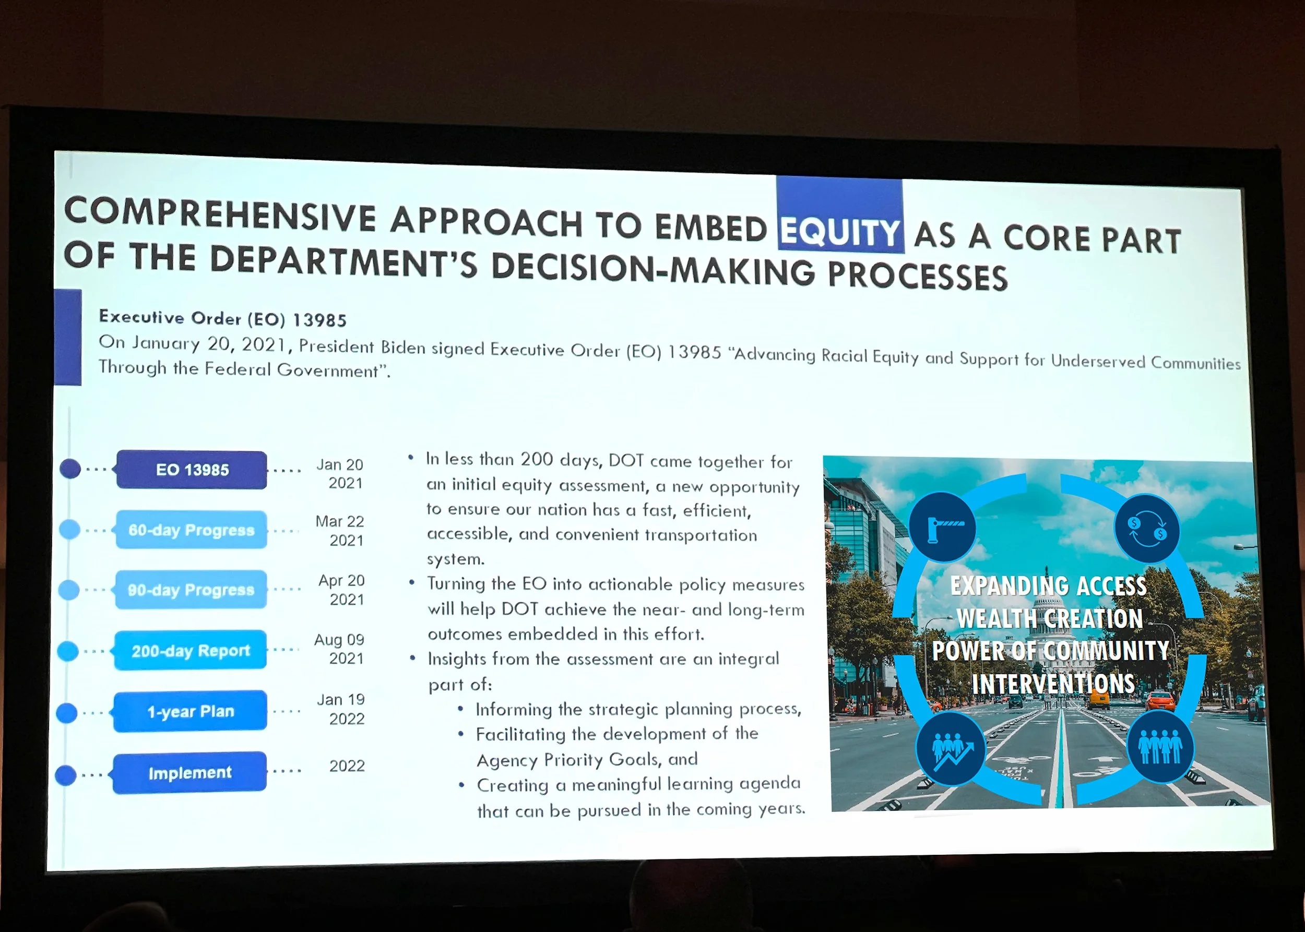Click the Jan 20 2021 date label
1305x932 pixels.
(x=341, y=473)
